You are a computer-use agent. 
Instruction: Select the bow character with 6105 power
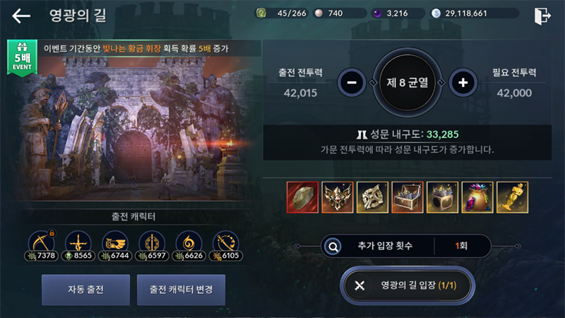[226, 246]
